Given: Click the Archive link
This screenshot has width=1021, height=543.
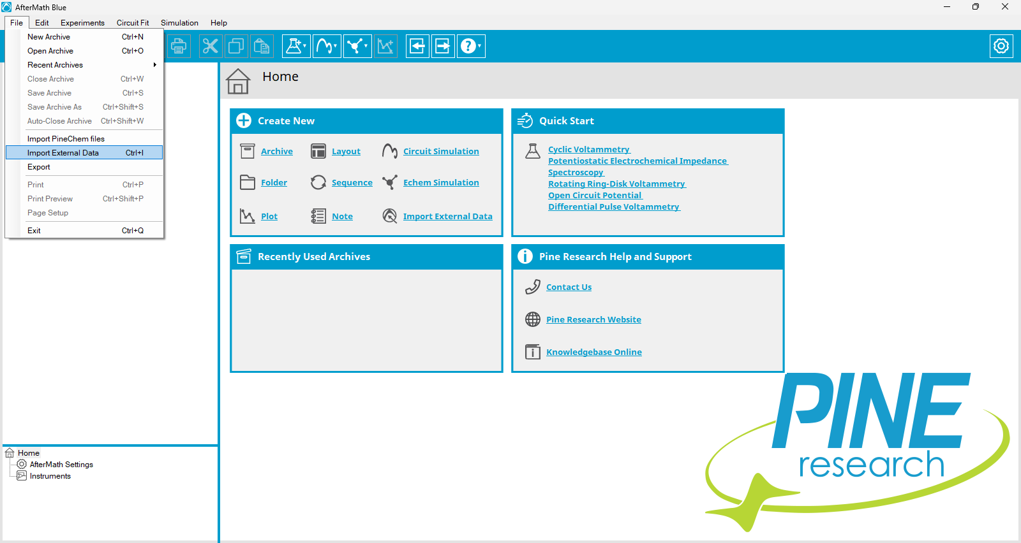Looking at the screenshot, I should [x=277, y=151].
